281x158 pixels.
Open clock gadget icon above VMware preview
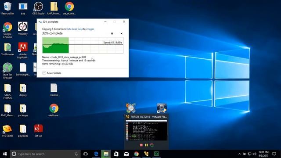(x=131, y=108)
